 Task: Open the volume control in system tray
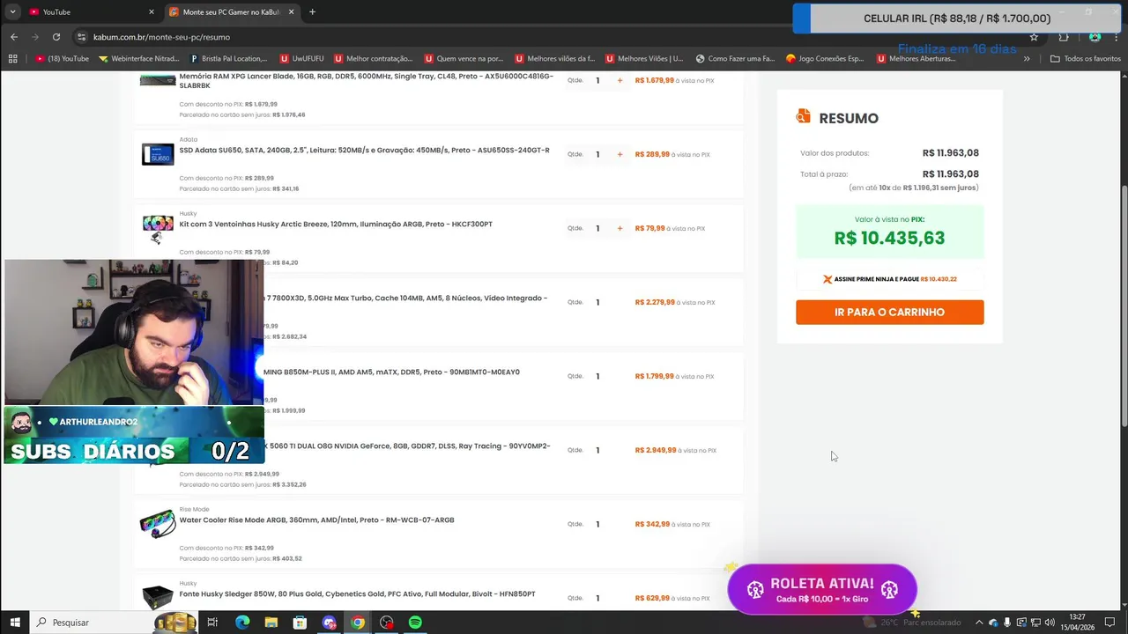(1050, 623)
